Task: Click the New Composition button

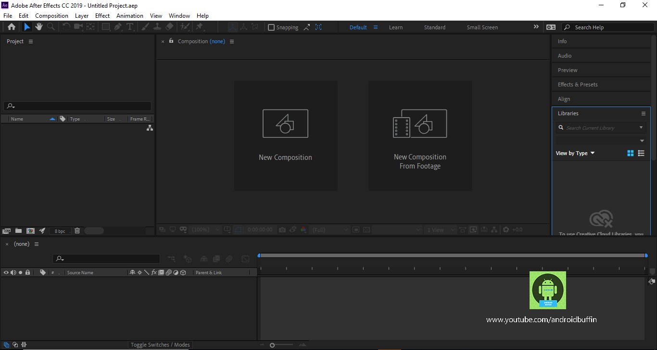Action: 285,136
